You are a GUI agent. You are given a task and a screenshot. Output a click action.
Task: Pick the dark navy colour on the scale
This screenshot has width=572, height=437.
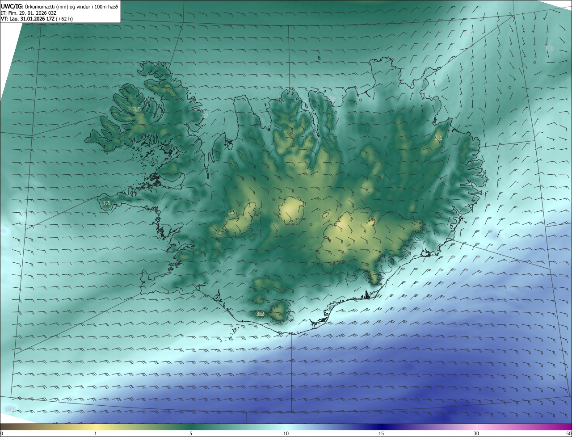(x=381, y=427)
